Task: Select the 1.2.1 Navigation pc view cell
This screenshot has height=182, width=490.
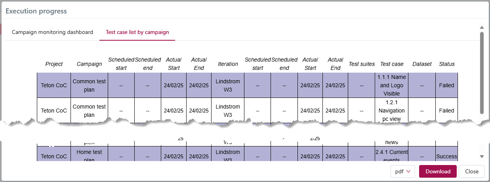Action: tap(391, 111)
